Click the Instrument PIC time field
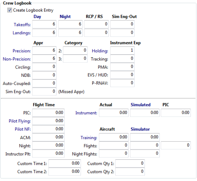 click(x=176, y=113)
